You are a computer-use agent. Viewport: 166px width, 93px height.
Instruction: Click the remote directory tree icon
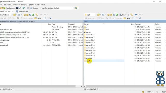point(132,15)
